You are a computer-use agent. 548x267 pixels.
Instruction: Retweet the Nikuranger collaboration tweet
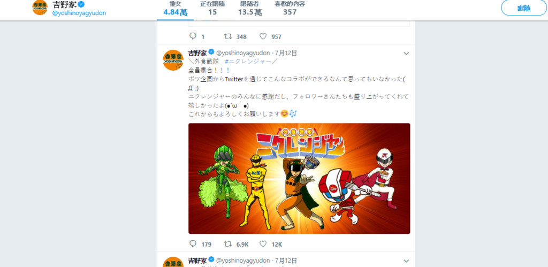point(227,244)
